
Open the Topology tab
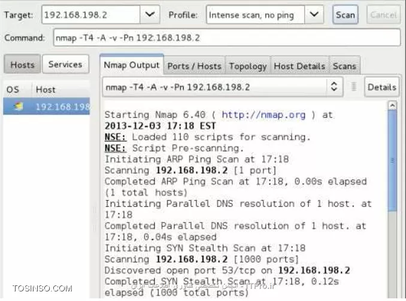tap(248, 66)
